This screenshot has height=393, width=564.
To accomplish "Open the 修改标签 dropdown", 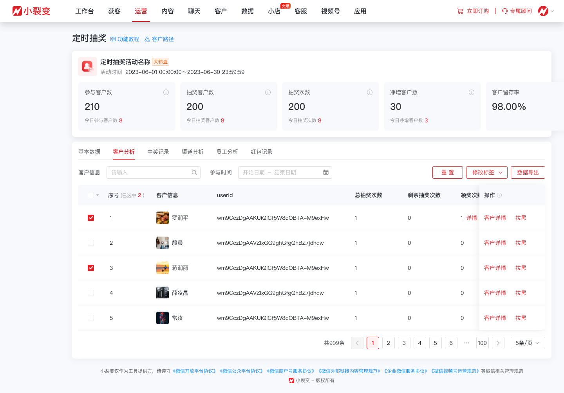I will pos(487,172).
